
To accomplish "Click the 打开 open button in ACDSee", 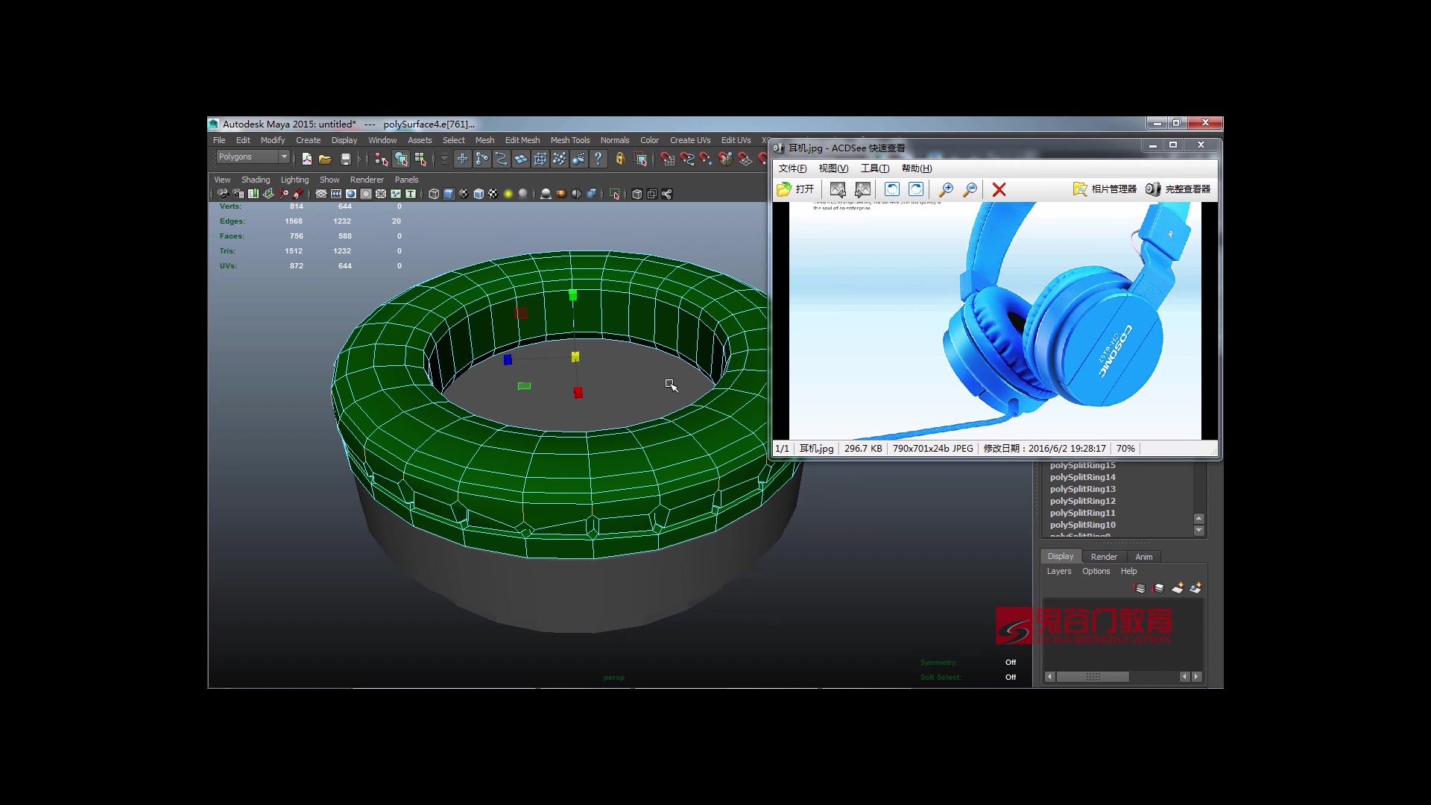I will click(795, 189).
